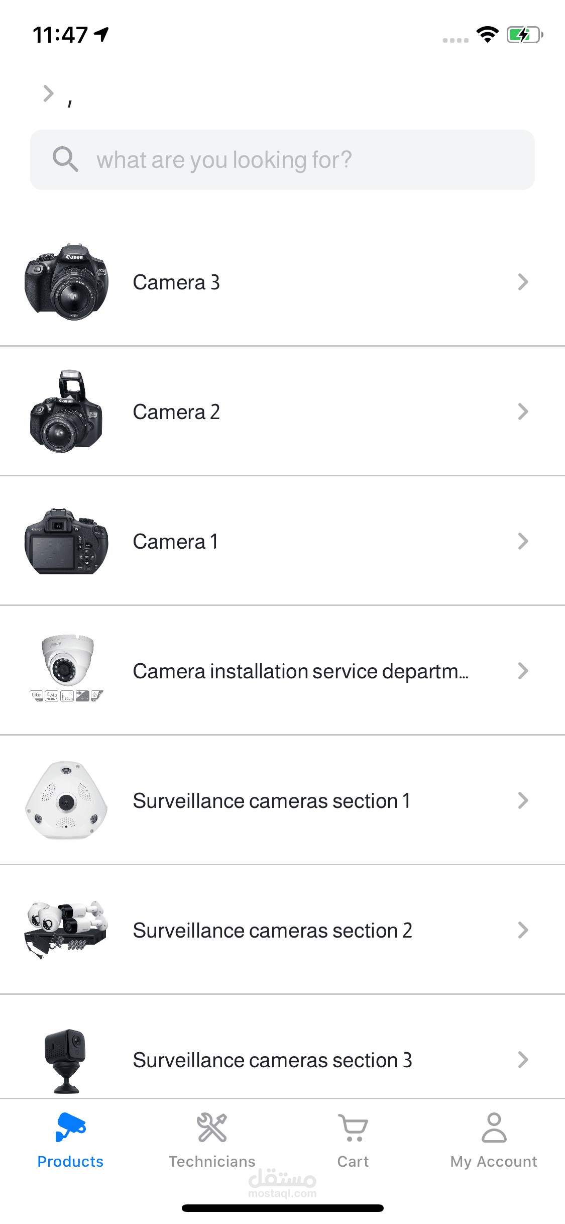565x1224 pixels.
Task: Tap the battery charging status icon
Action: click(x=524, y=35)
